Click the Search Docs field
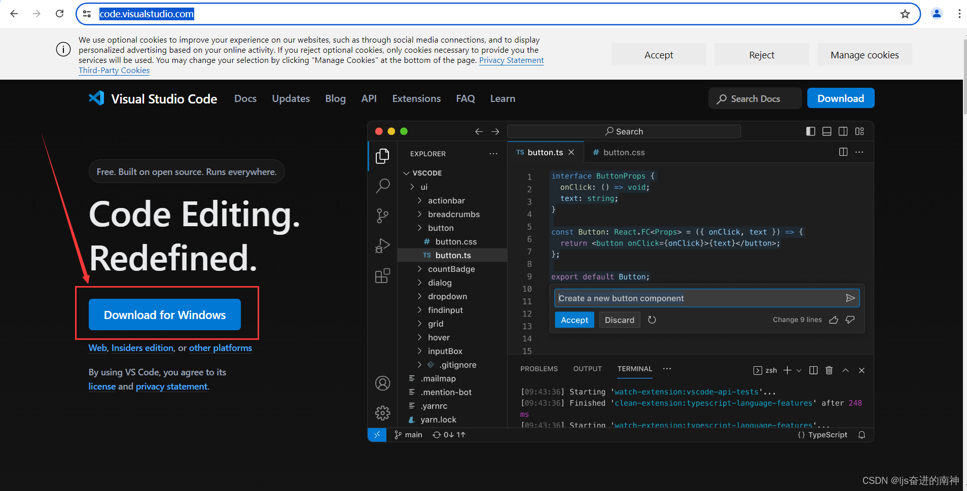The image size is (967, 491). (755, 98)
